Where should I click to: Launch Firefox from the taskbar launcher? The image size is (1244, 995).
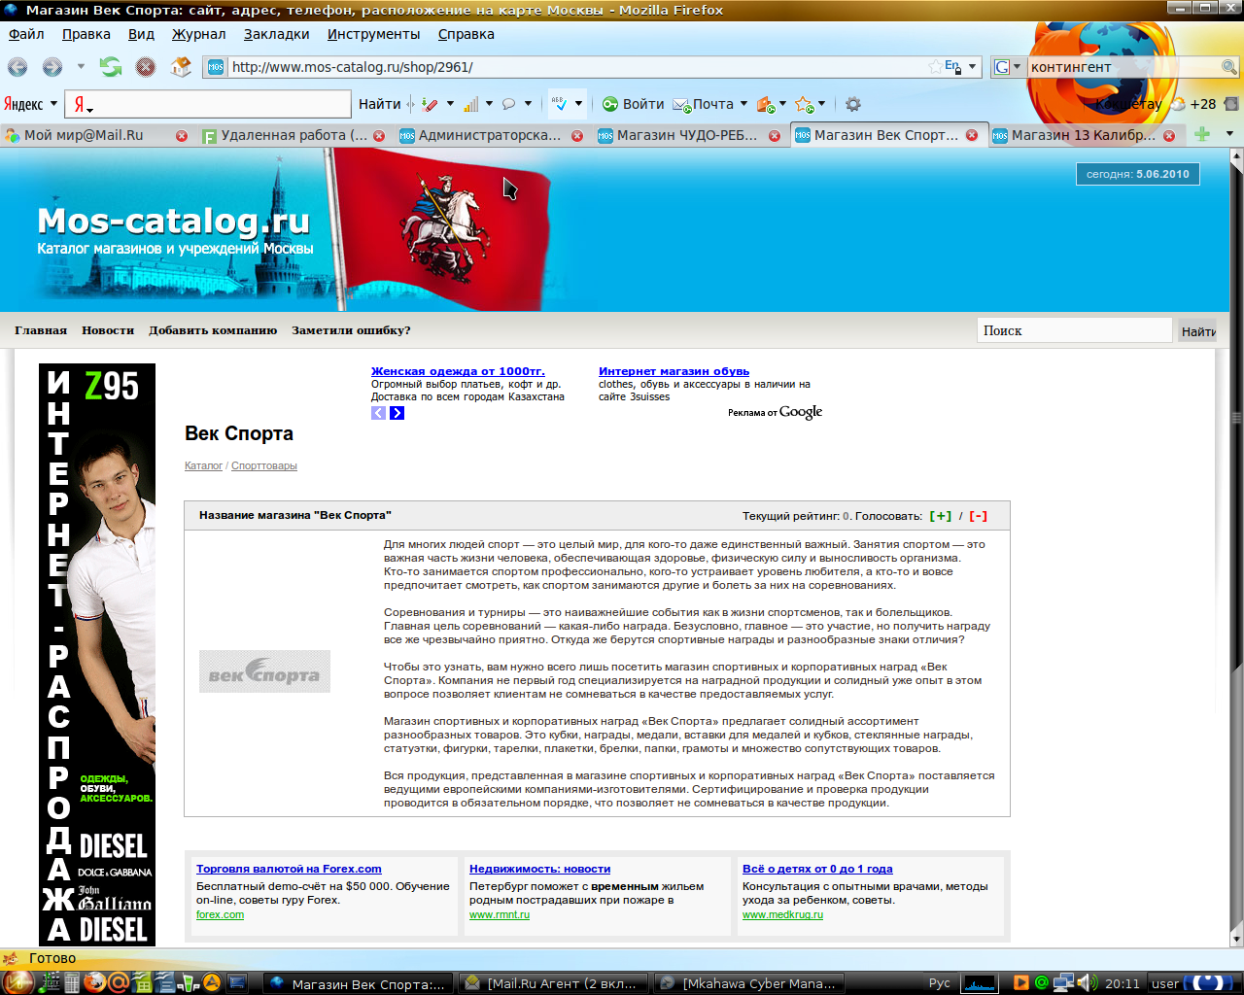(x=94, y=983)
